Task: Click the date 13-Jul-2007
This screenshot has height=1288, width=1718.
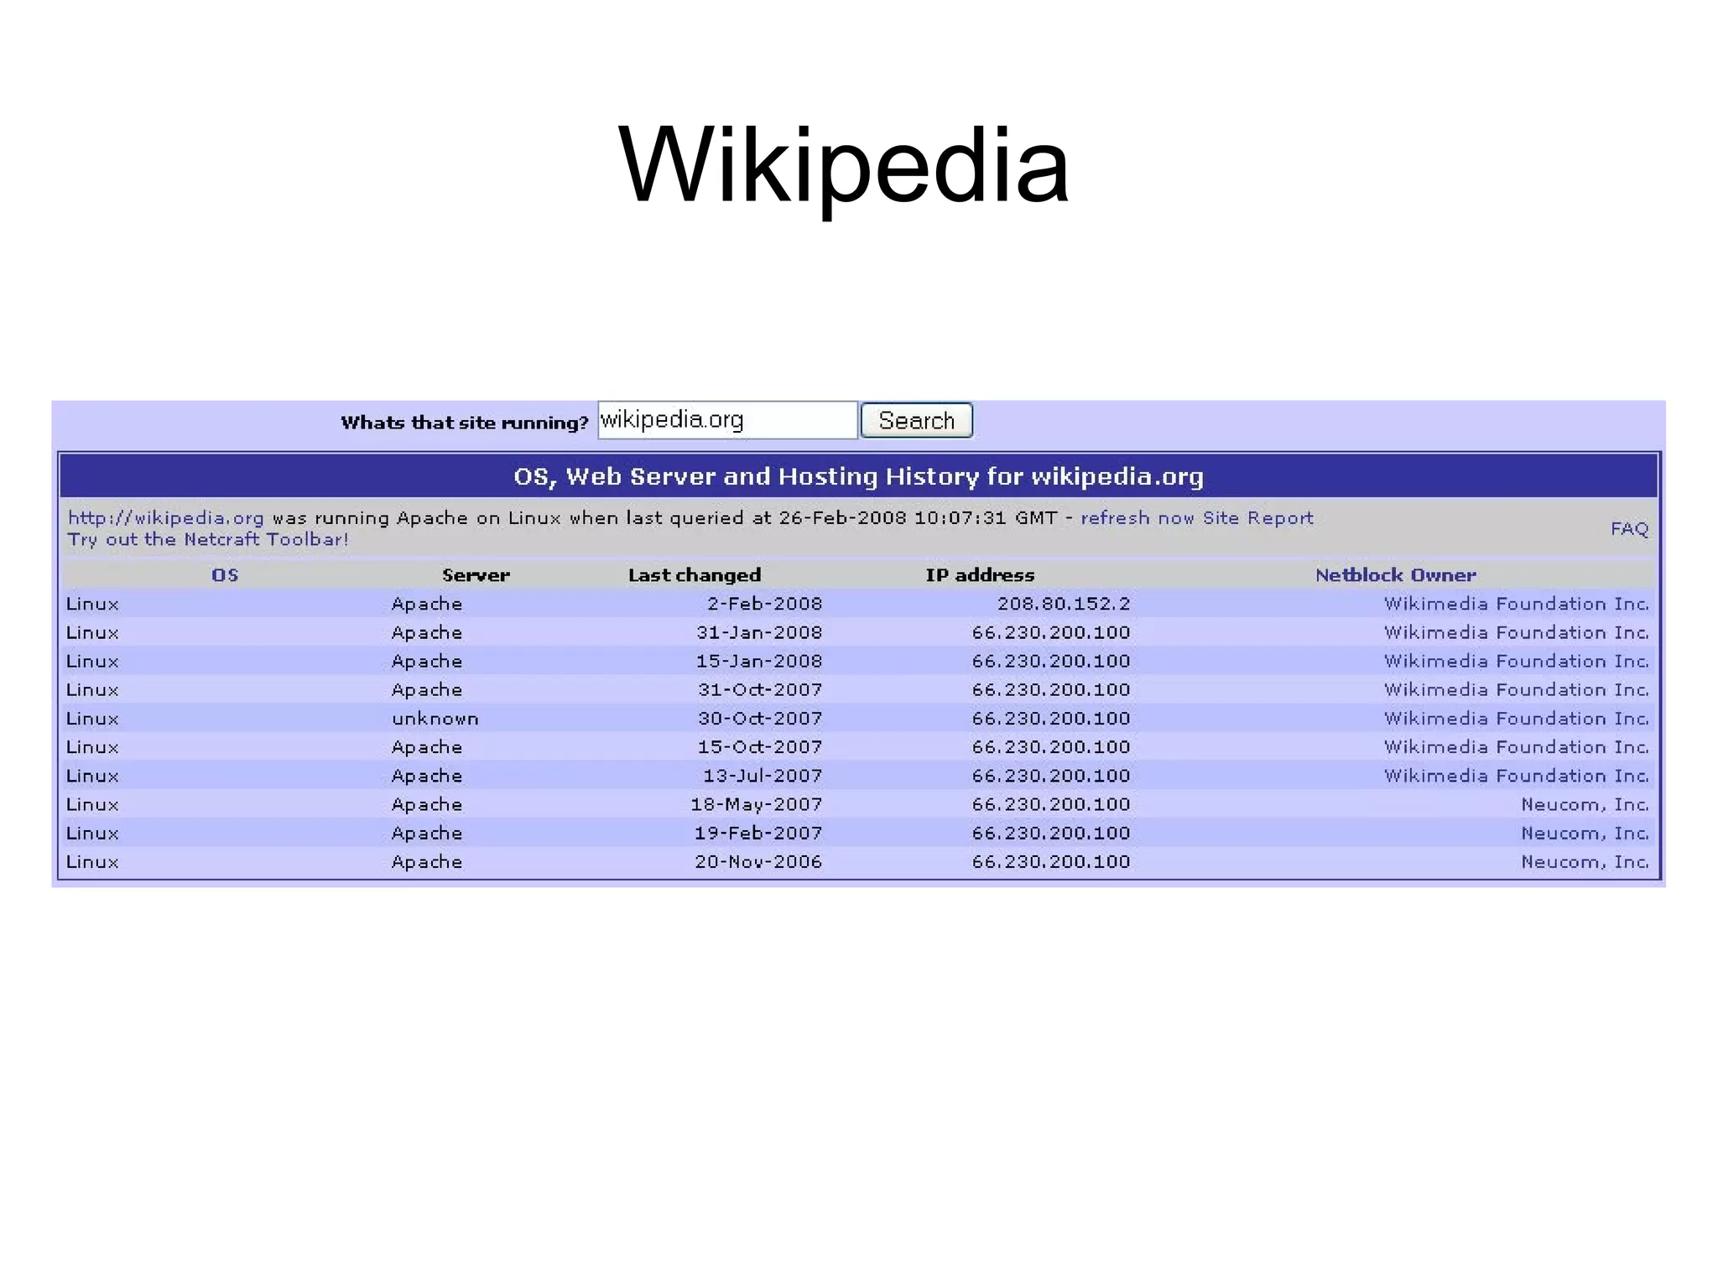Action: point(763,776)
